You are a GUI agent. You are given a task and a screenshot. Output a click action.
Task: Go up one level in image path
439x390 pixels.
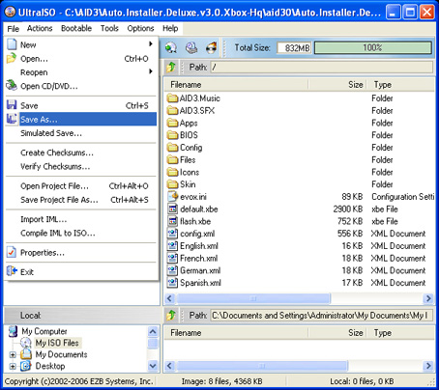tap(171, 67)
